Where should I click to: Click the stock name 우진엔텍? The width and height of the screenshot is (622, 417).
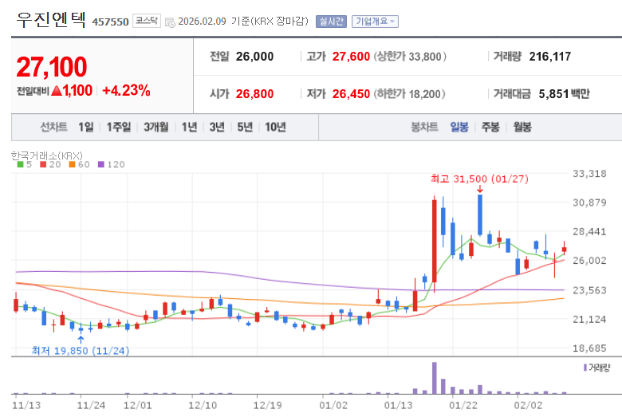click(x=51, y=20)
